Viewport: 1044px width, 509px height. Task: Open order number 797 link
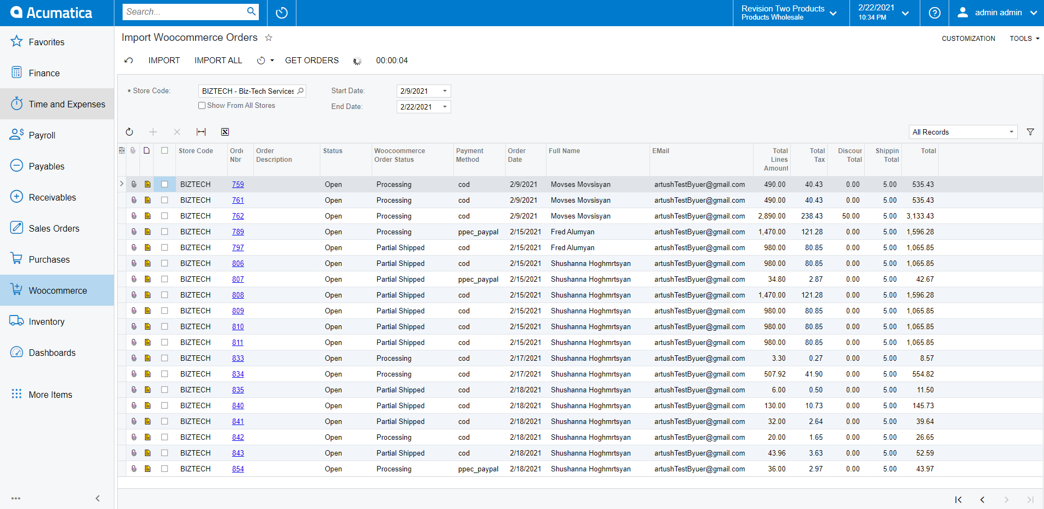point(238,247)
